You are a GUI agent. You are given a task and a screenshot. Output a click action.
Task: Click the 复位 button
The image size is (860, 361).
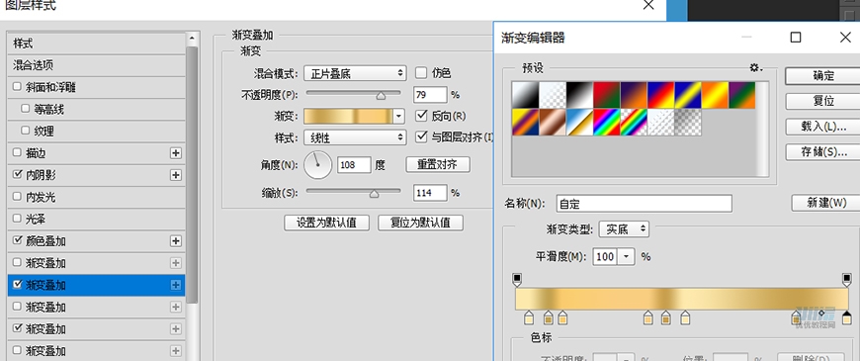point(823,102)
